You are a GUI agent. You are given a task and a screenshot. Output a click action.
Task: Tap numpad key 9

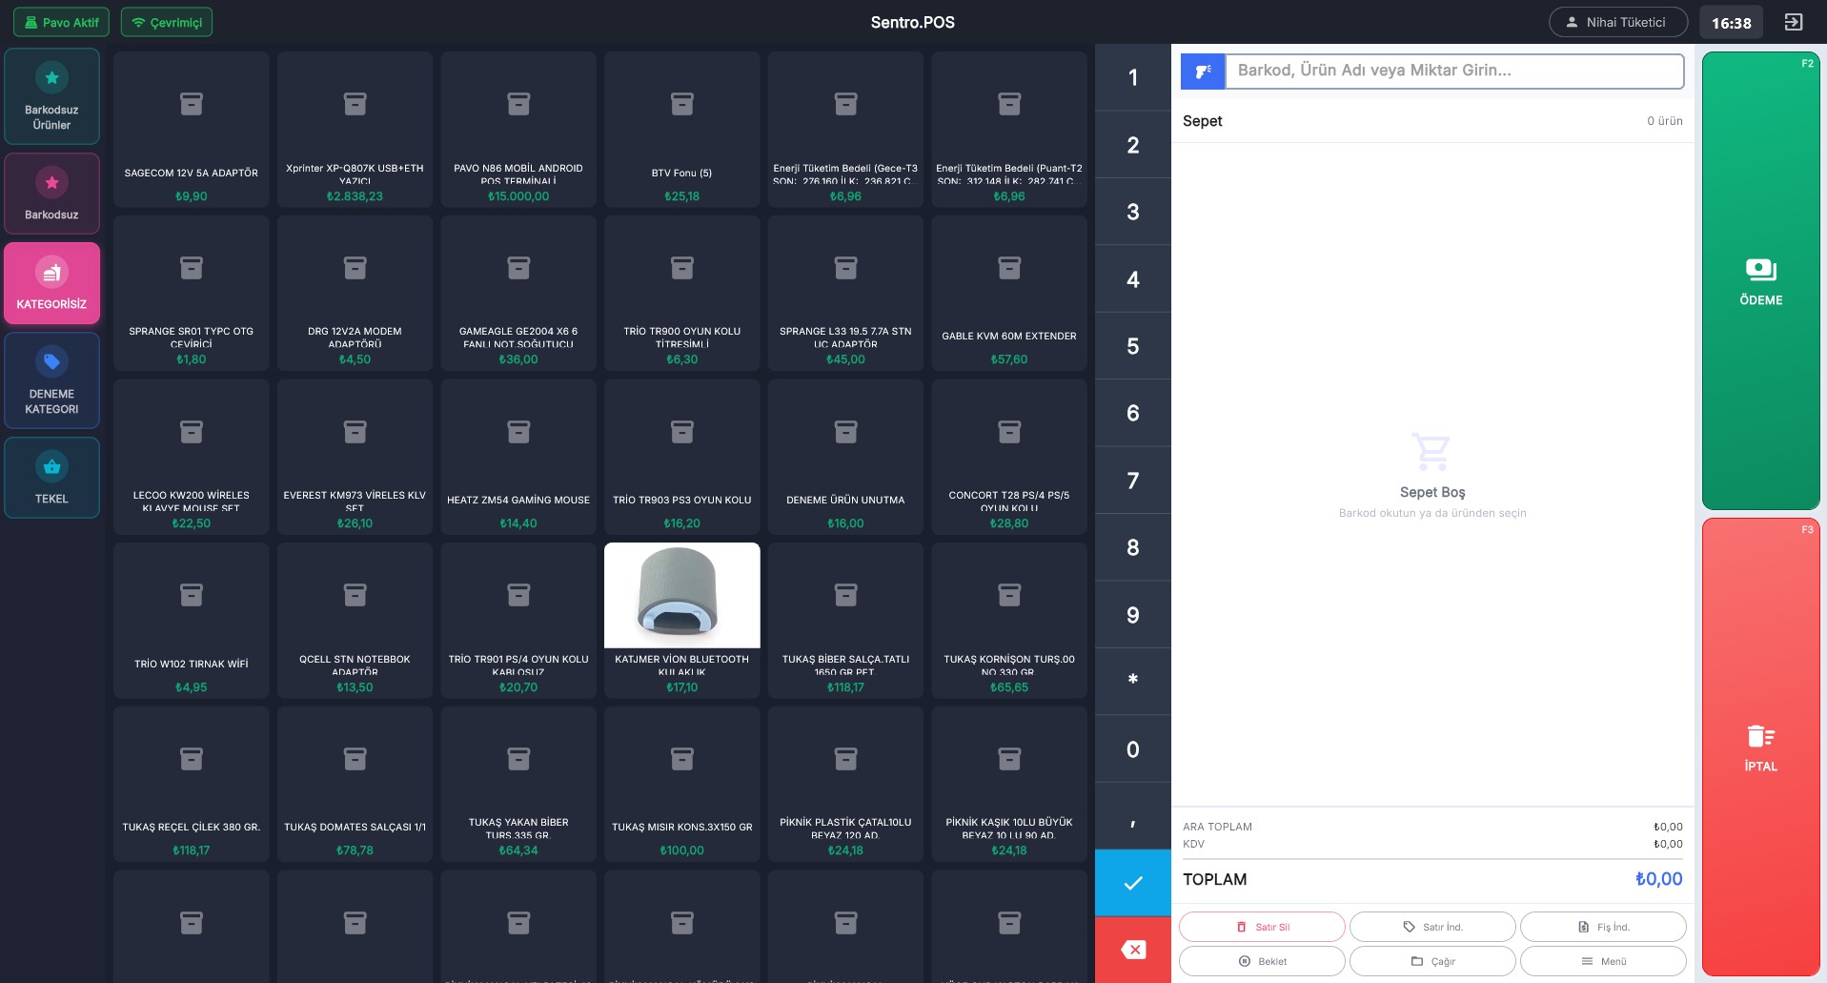(1132, 615)
